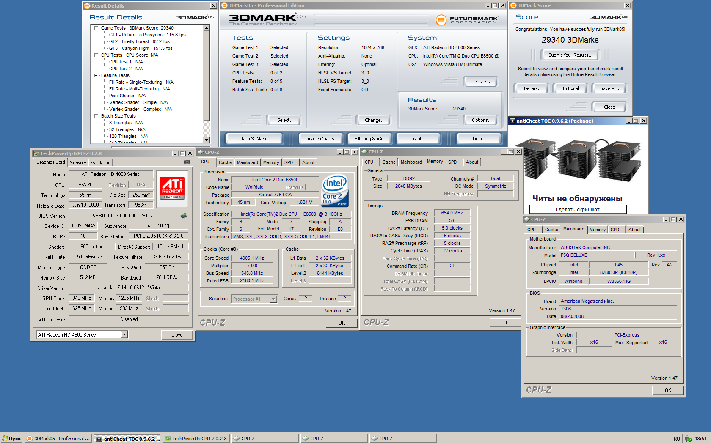711x444 pixels.
Task: Open Cache tab in first CPU-Z window
Action: tap(225, 162)
